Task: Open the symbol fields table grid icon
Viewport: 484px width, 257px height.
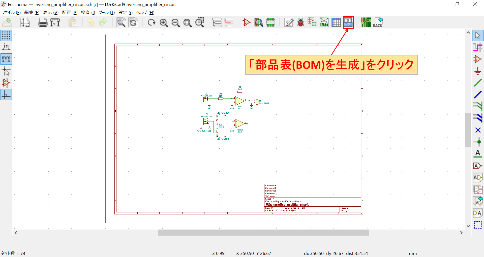Action: click(x=336, y=22)
